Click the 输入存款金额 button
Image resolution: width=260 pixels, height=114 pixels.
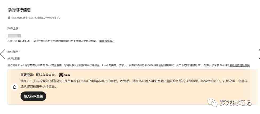pyautogui.click(x=33, y=96)
